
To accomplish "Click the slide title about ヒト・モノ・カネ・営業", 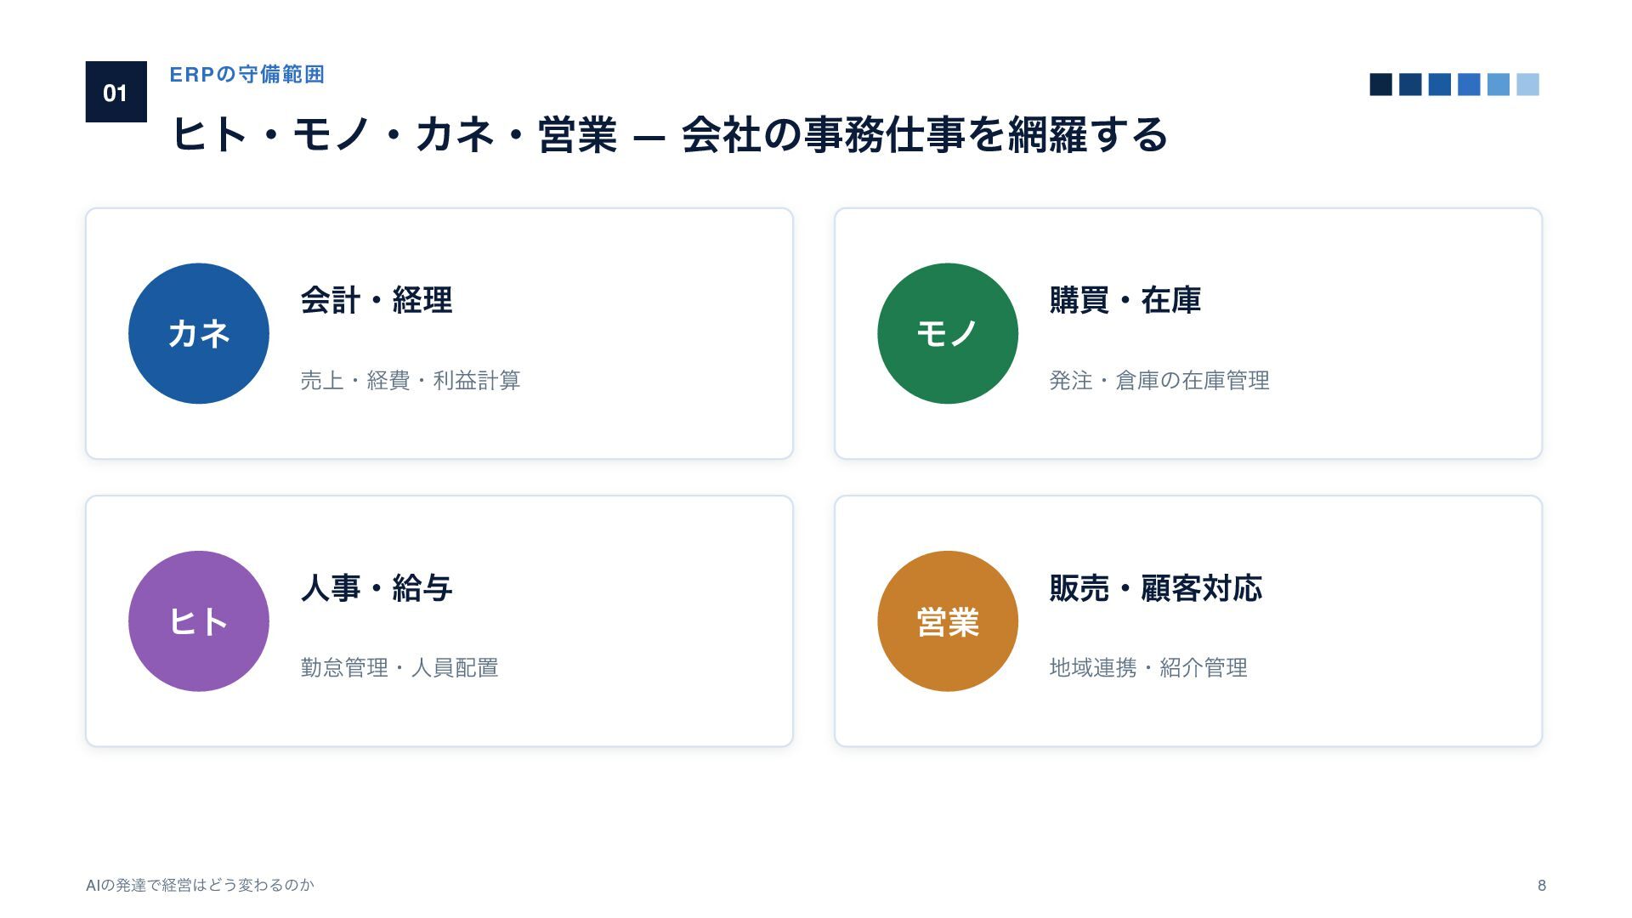I will tap(670, 134).
